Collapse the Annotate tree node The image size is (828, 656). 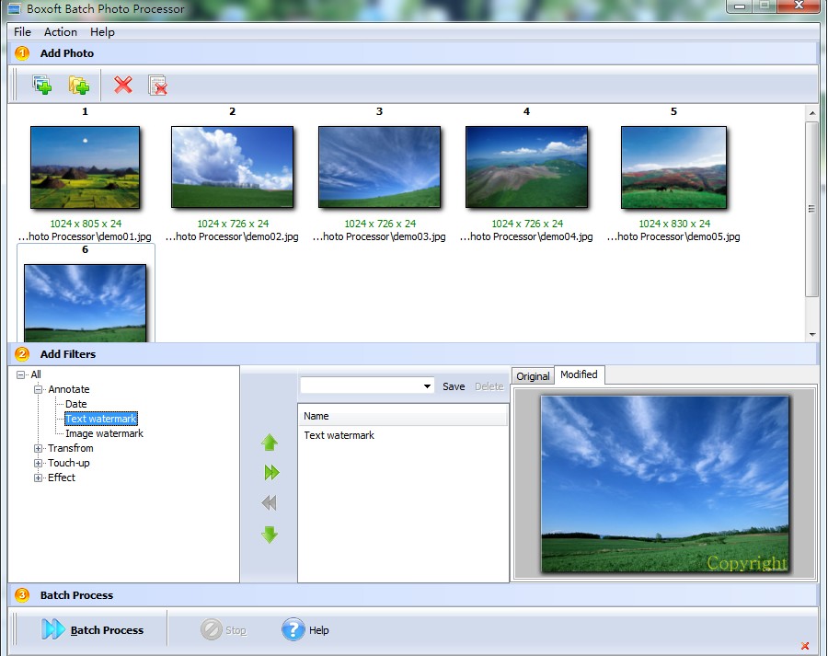(38, 389)
